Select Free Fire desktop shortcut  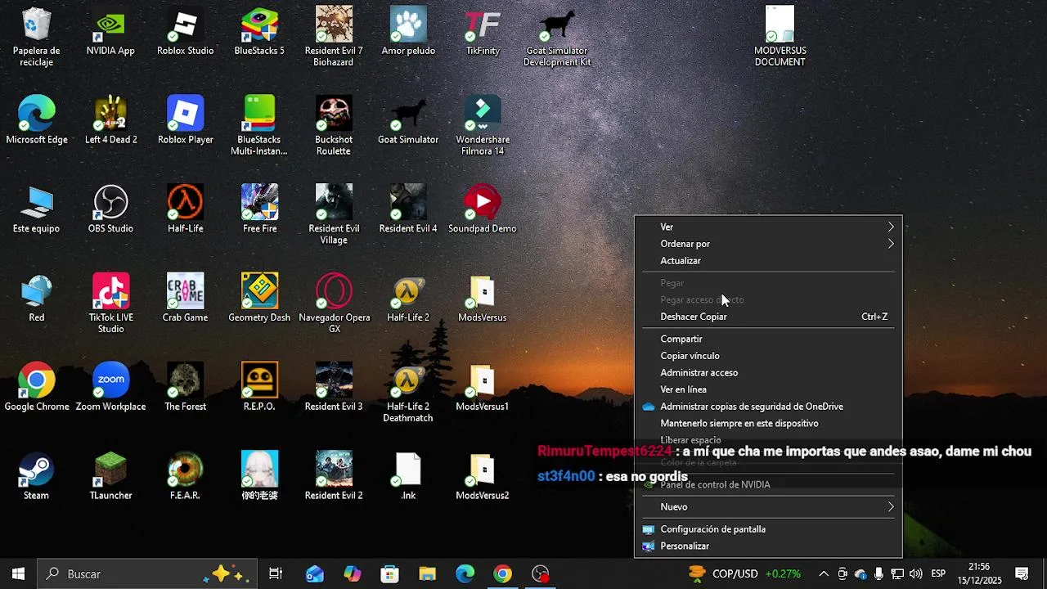tap(259, 210)
